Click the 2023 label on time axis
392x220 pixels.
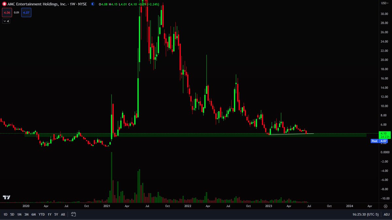269,206
